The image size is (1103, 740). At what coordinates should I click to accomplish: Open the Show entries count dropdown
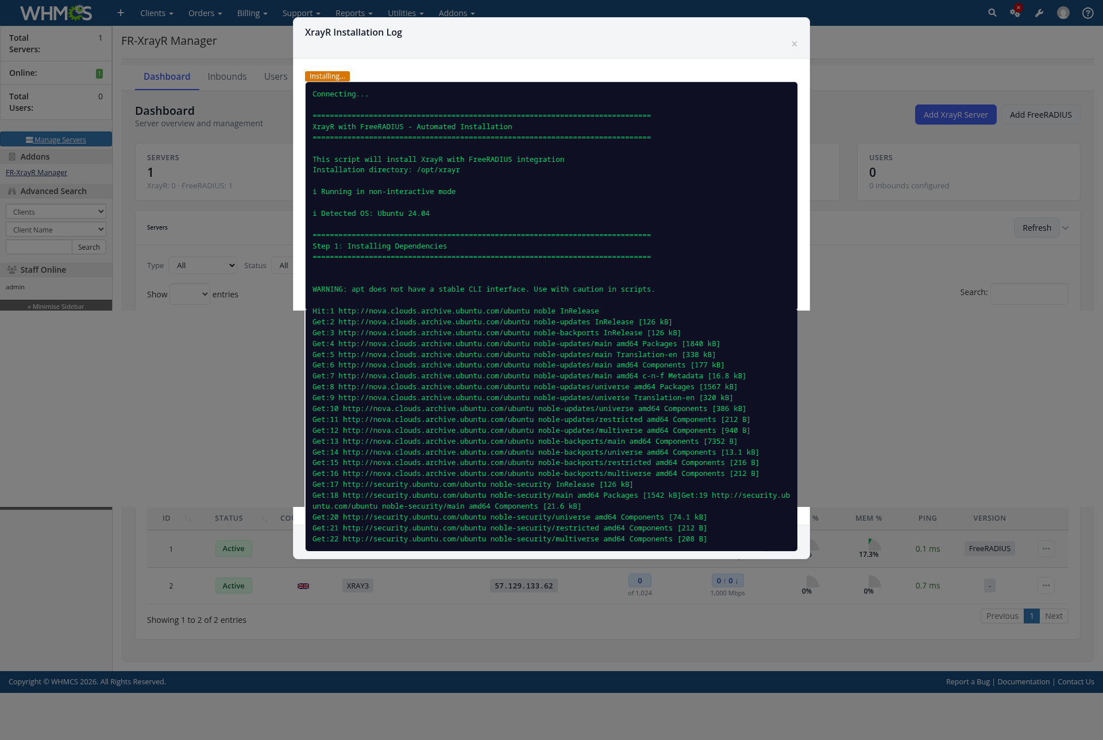(190, 294)
